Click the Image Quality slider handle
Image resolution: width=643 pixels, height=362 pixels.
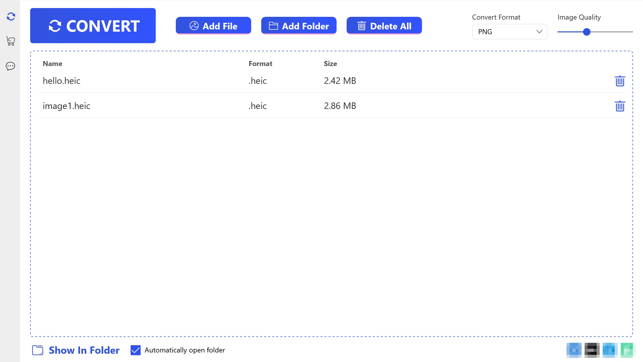(586, 32)
